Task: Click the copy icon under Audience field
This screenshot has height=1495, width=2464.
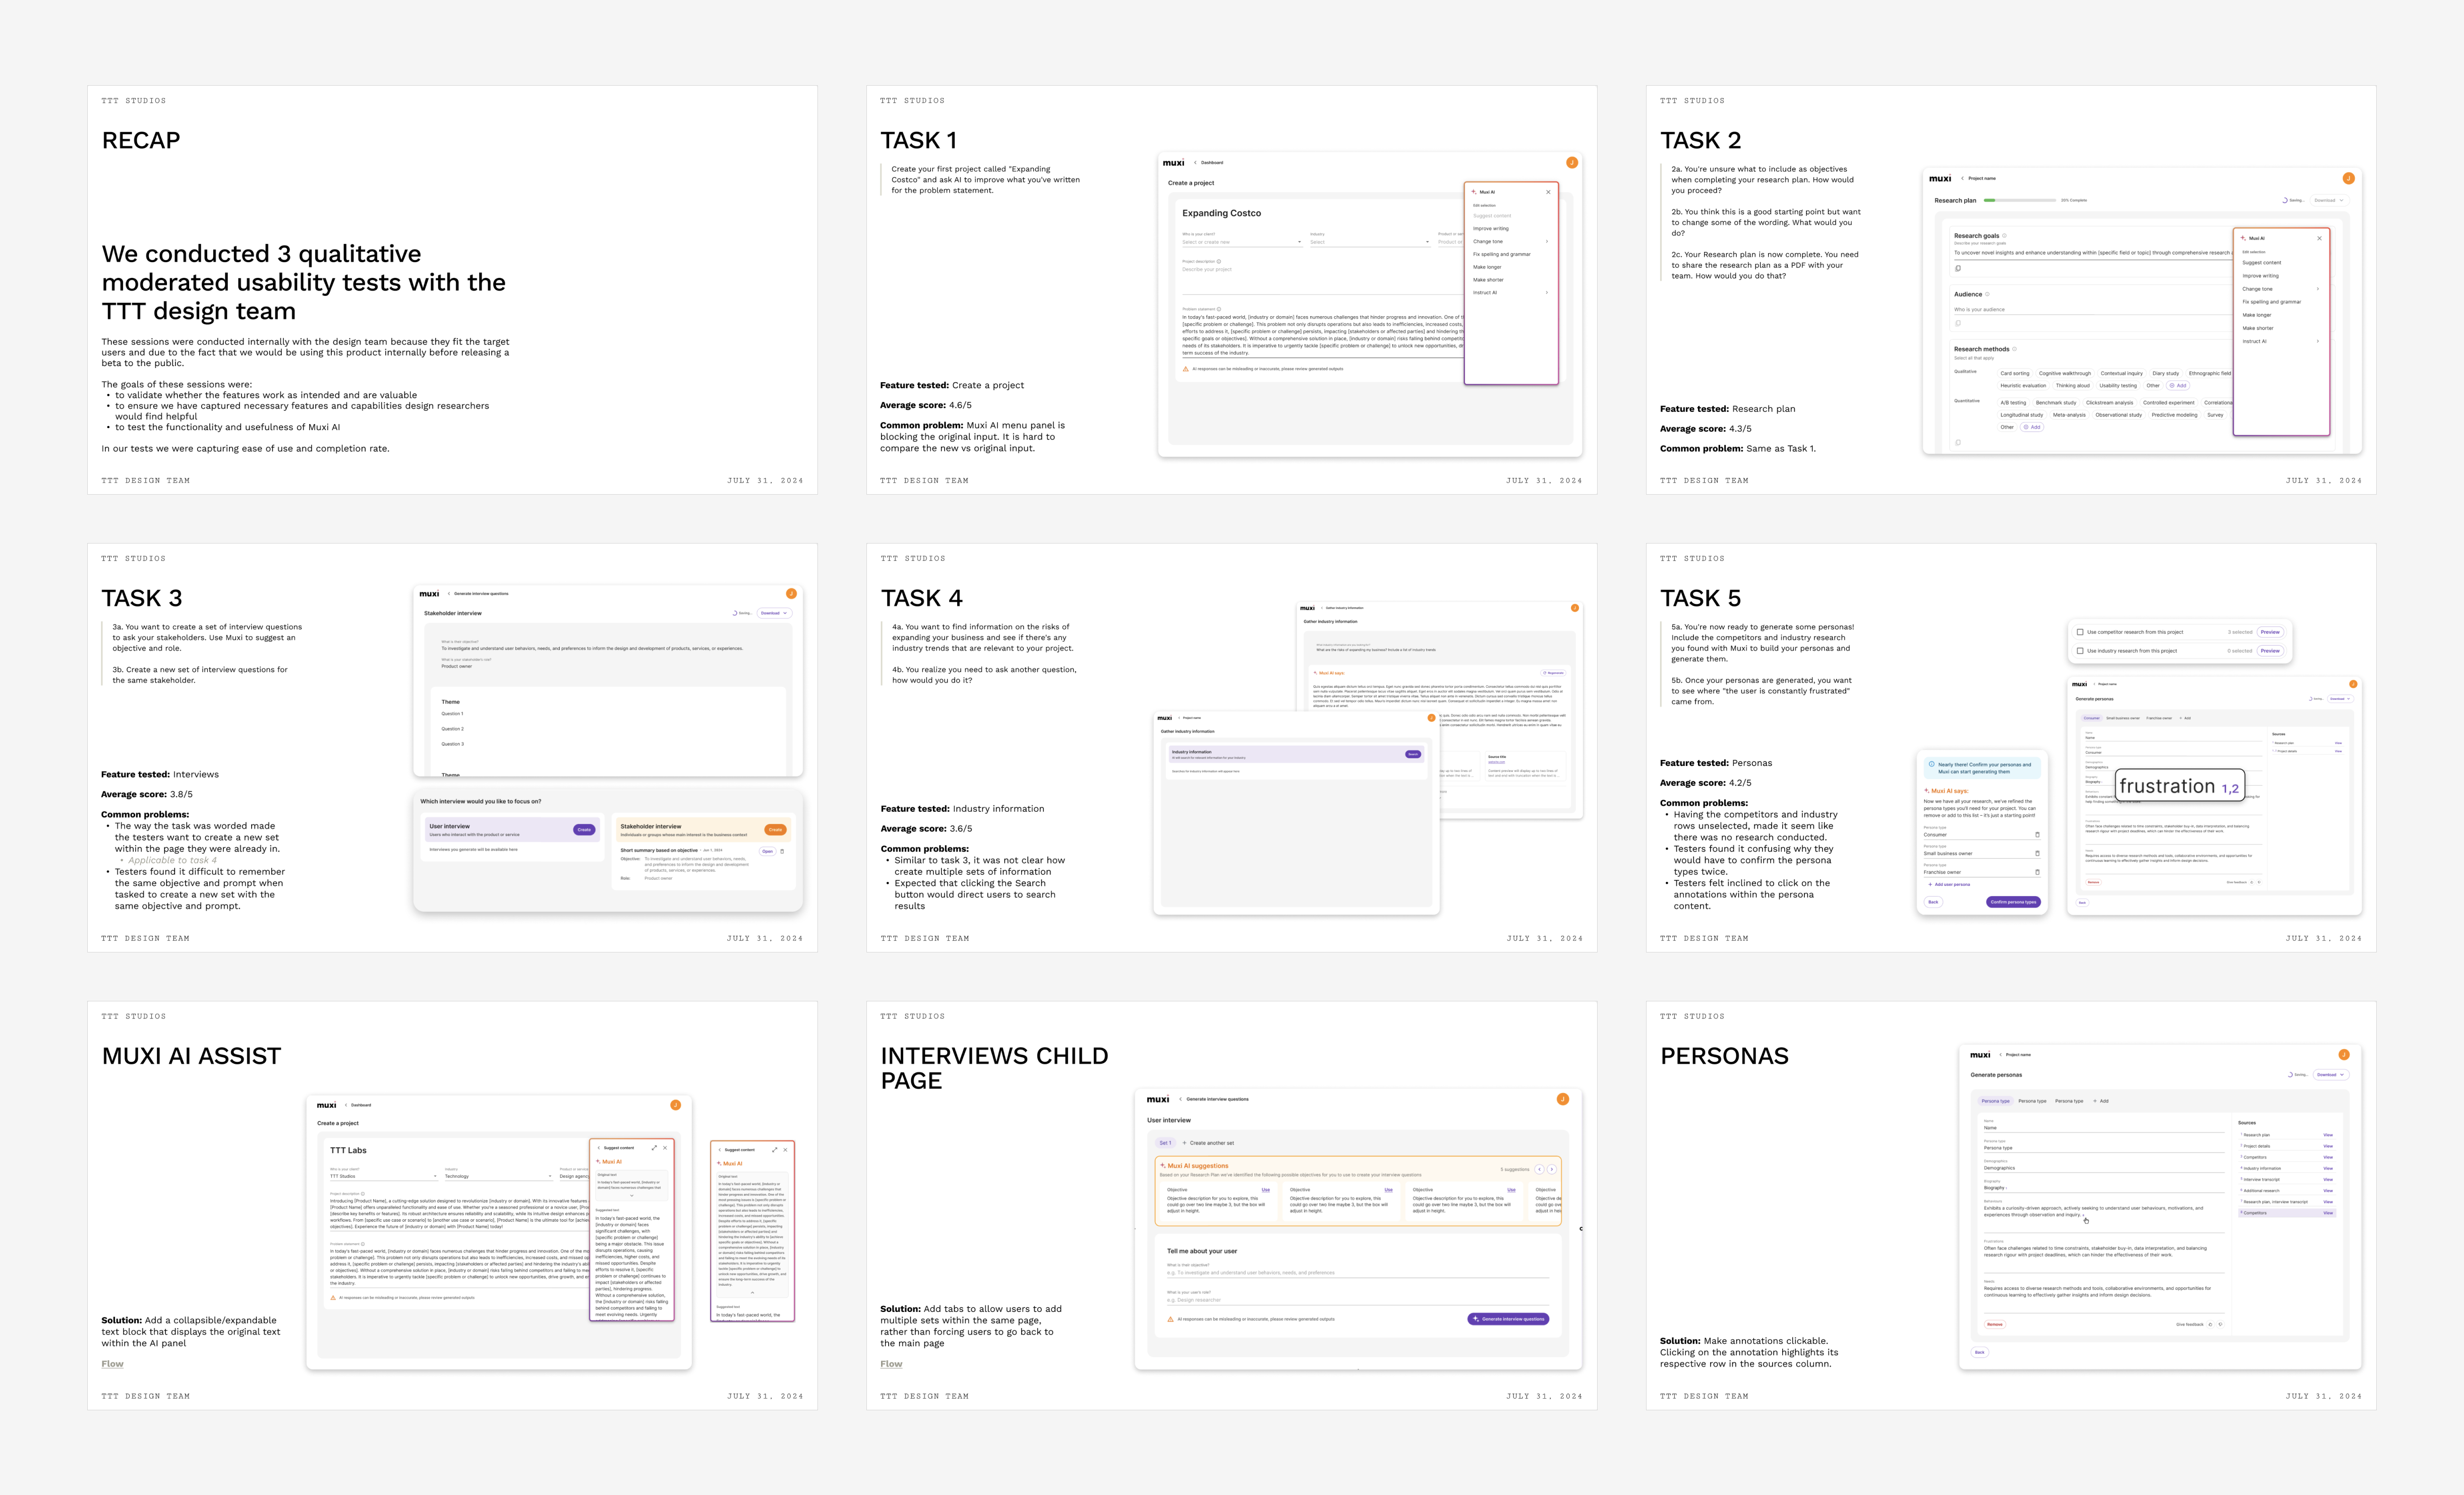Action: tap(1958, 323)
